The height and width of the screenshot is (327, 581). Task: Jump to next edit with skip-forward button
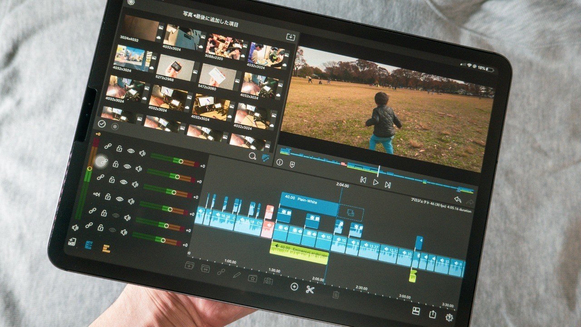click(x=388, y=185)
